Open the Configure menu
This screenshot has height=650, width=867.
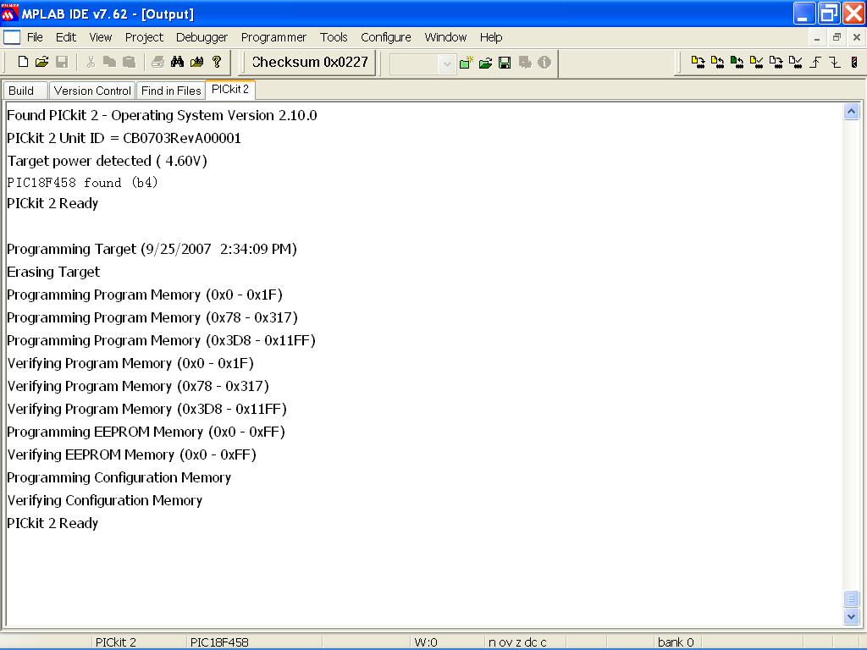click(x=386, y=37)
